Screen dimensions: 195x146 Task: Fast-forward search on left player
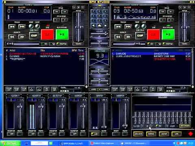click(22, 37)
